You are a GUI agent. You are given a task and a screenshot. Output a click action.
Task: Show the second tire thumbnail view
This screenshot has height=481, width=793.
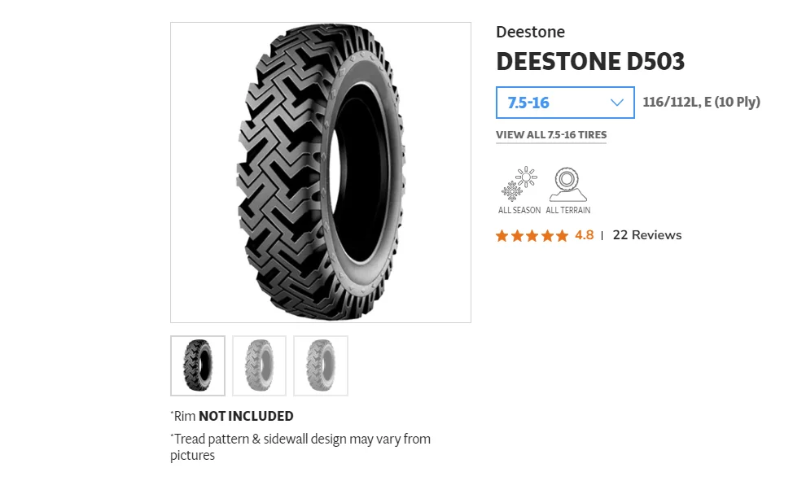[x=259, y=365]
